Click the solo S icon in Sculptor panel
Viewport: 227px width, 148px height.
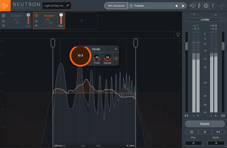click(116, 59)
